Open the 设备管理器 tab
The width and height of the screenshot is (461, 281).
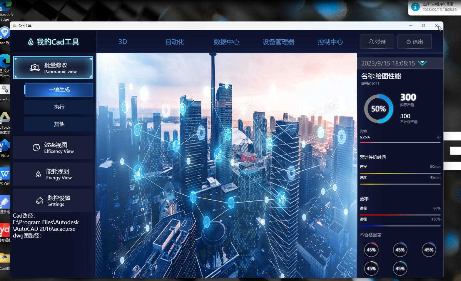(278, 42)
